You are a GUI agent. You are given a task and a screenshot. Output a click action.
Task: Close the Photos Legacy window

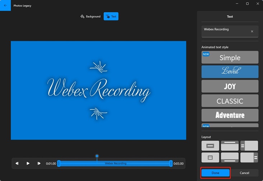[258, 4]
